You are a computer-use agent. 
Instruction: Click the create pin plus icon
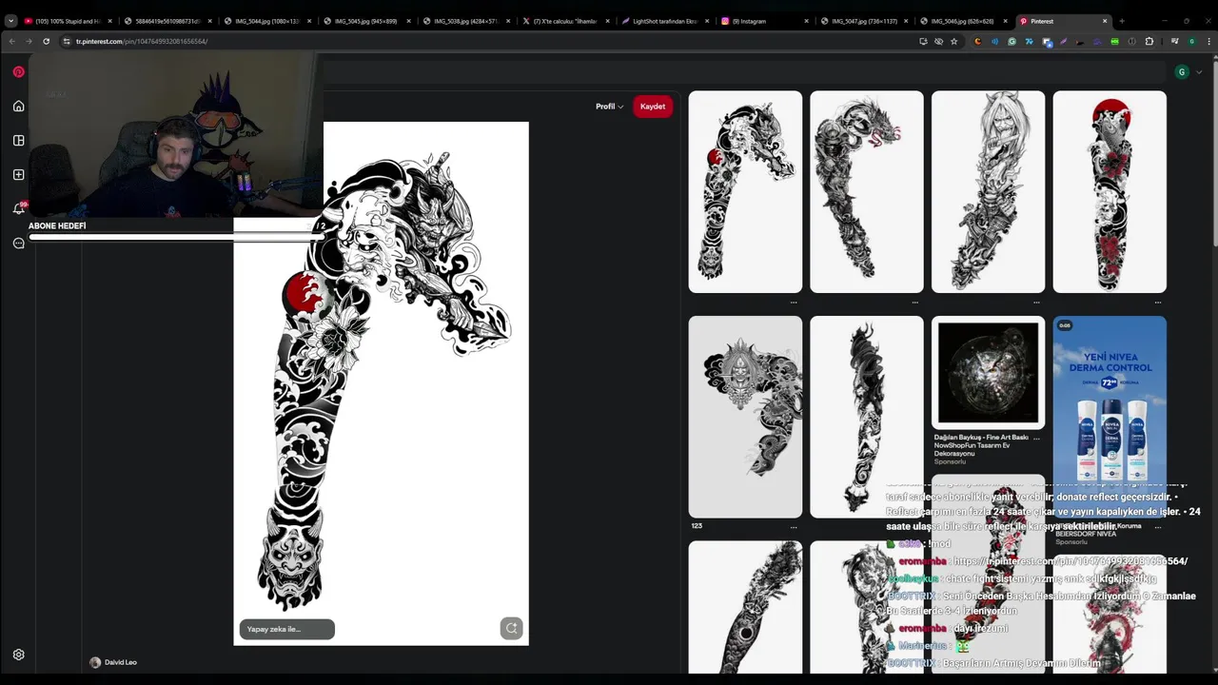[x=18, y=174]
